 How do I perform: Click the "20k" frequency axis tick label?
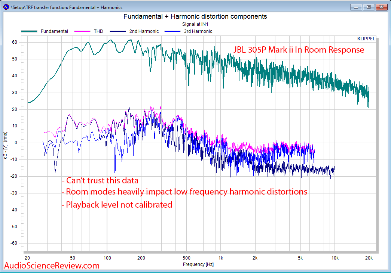click(x=369, y=258)
